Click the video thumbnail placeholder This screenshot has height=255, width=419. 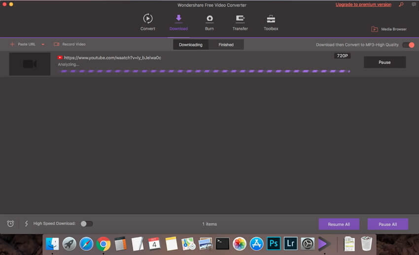click(x=30, y=64)
